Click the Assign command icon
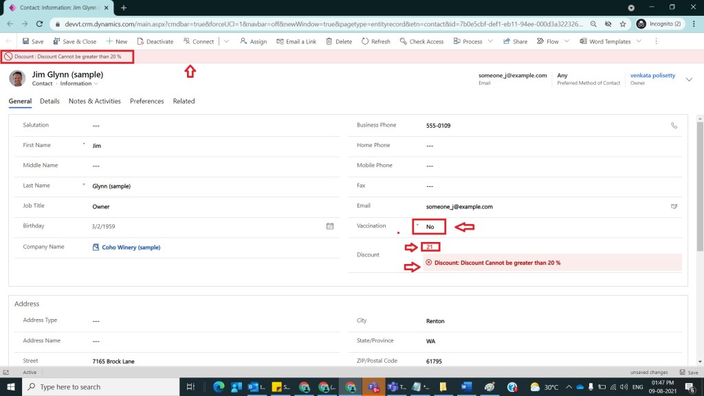 [x=243, y=41]
